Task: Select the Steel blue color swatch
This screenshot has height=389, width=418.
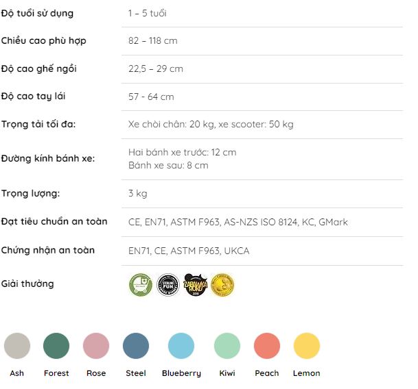Action: point(136,346)
